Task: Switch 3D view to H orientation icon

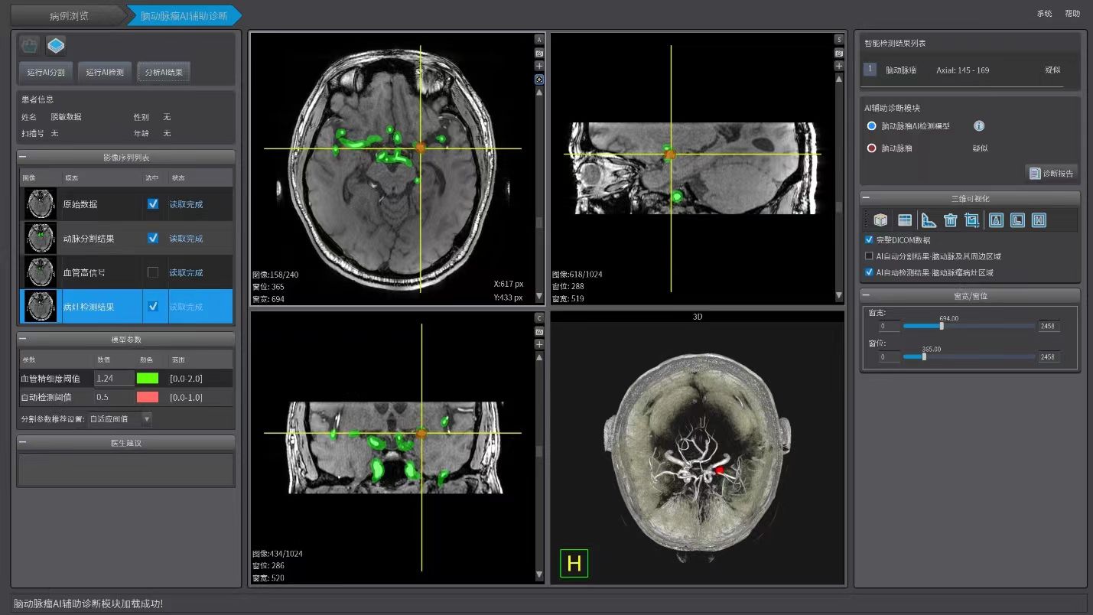Action: (1039, 220)
